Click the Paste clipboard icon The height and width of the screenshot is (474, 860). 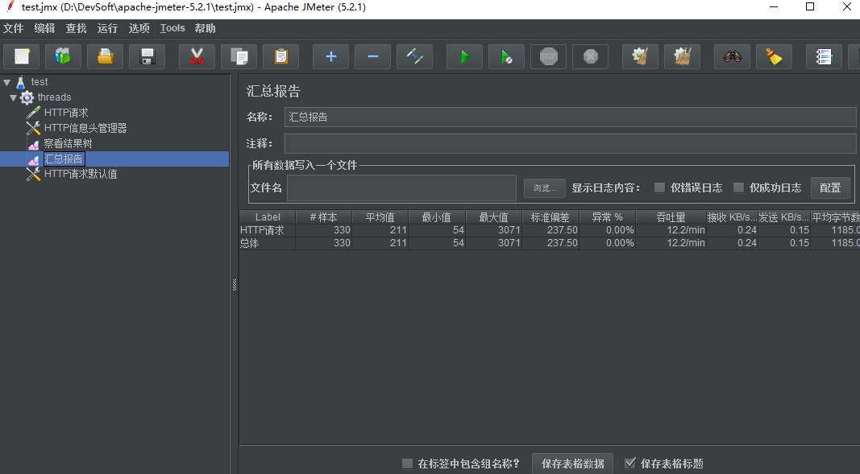280,56
